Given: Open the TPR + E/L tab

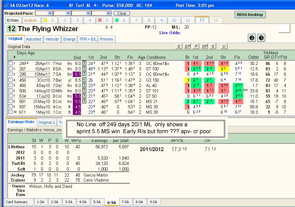Looking at the screenshot, I should 88,39.
